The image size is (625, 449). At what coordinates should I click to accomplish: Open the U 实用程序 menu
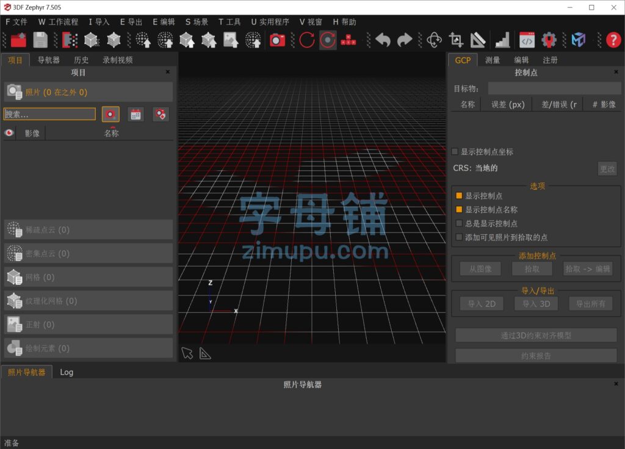pos(270,22)
